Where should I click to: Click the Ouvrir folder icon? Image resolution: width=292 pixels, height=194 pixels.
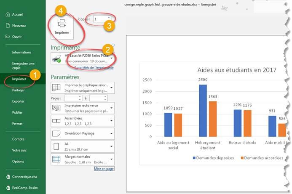pyautogui.click(x=7, y=36)
